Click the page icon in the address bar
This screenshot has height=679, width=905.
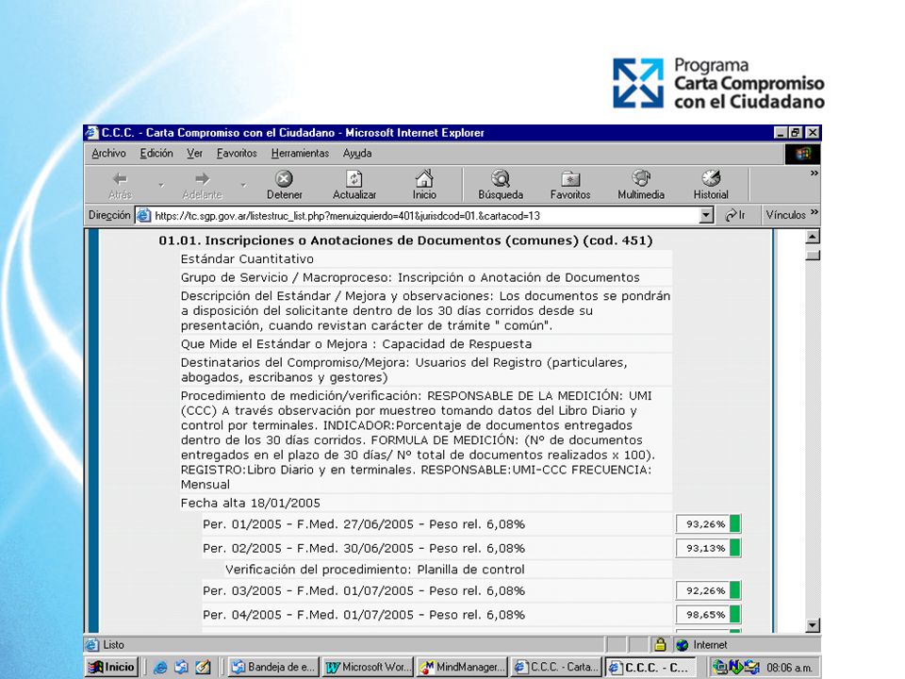point(143,215)
